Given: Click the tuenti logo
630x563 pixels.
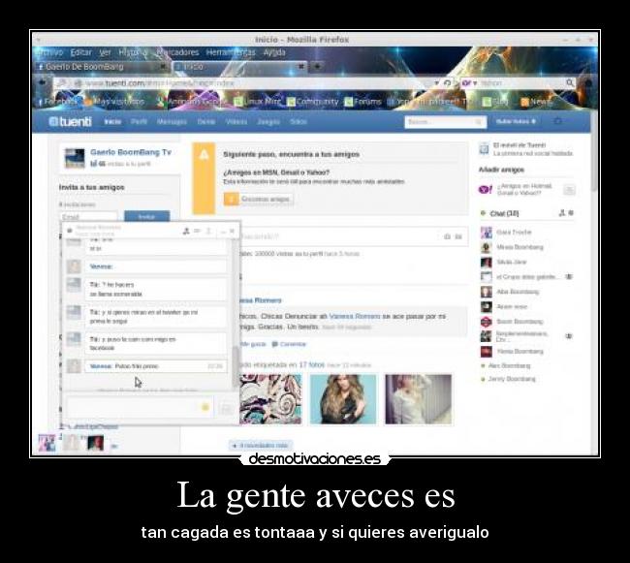Looking at the screenshot, I should [71, 121].
